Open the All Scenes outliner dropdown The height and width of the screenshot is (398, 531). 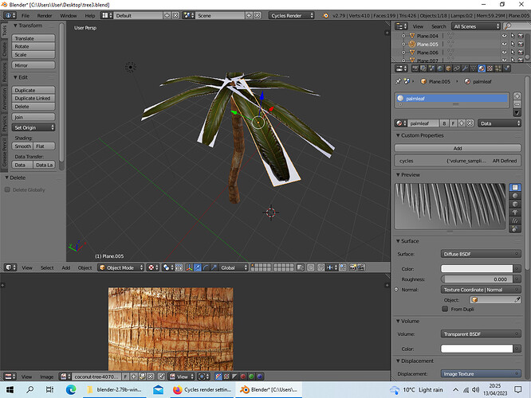476,26
